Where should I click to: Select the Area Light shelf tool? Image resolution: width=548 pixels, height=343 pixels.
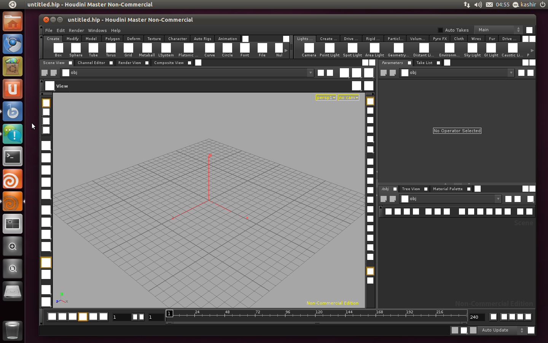[x=374, y=50]
